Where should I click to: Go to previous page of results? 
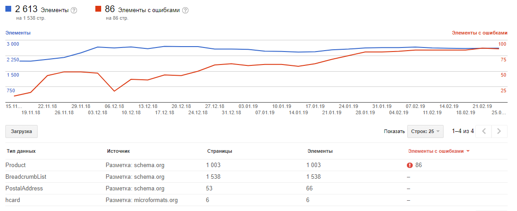pos(483,131)
